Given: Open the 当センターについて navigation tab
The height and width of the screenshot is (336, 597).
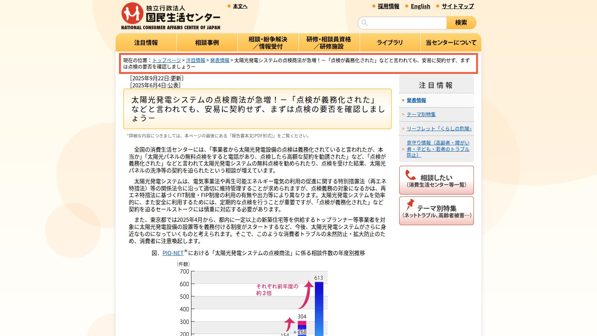Looking at the screenshot, I should pyautogui.click(x=451, y=43).
